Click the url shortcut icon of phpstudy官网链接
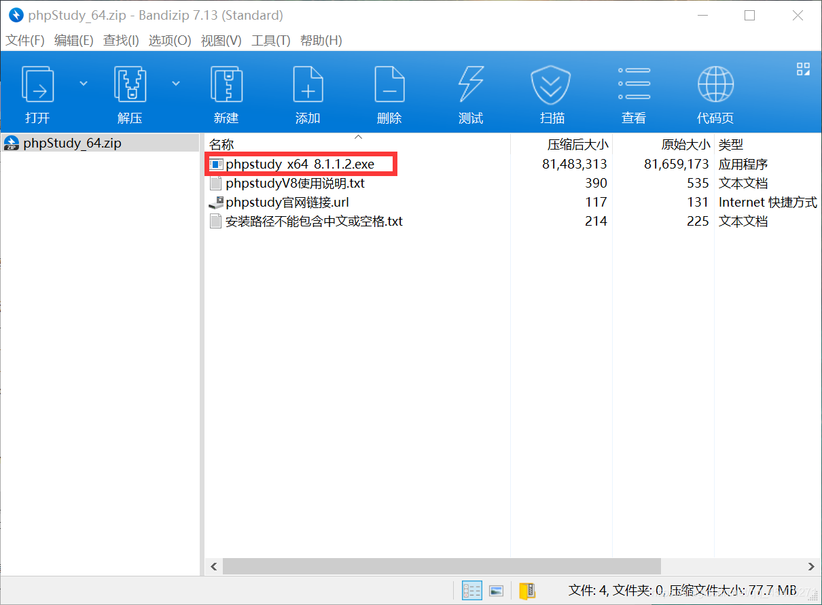The image size is (822, 605). [x=216, y=202]
